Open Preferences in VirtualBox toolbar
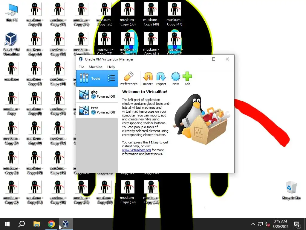Screen dimensions: 306x230 pyautogui.click(x=128, y=78)
